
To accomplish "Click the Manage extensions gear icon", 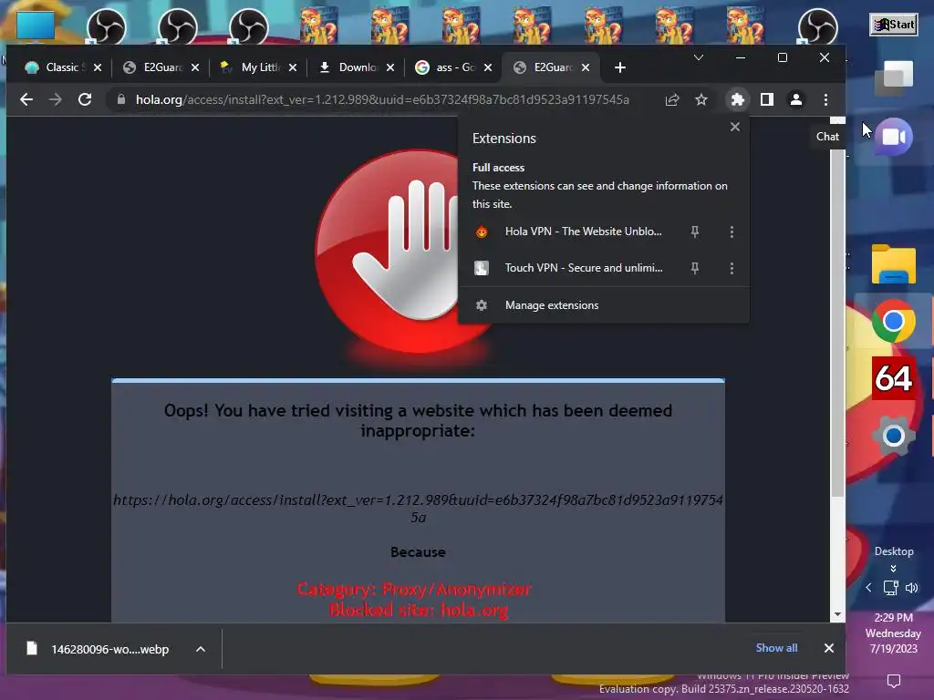I will point(482,304).
